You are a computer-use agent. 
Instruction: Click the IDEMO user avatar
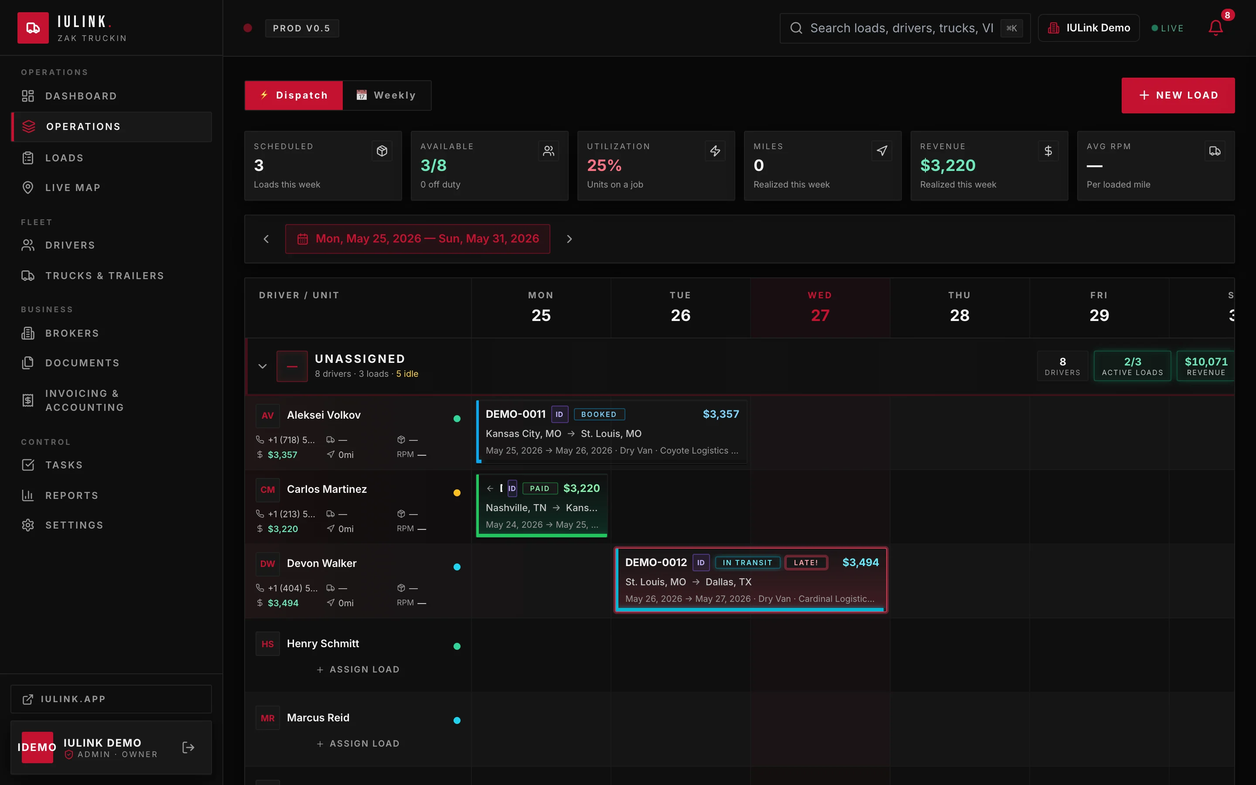tap(38, 747)
